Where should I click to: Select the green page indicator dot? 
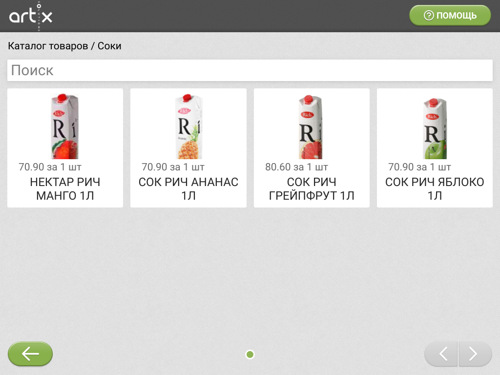pos(250,354)
